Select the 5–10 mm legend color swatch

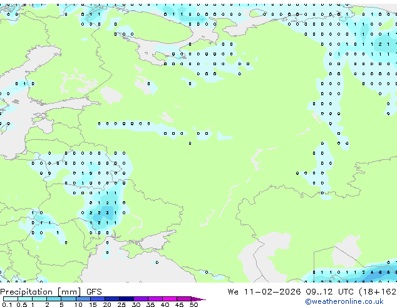[x=68, y=299]
